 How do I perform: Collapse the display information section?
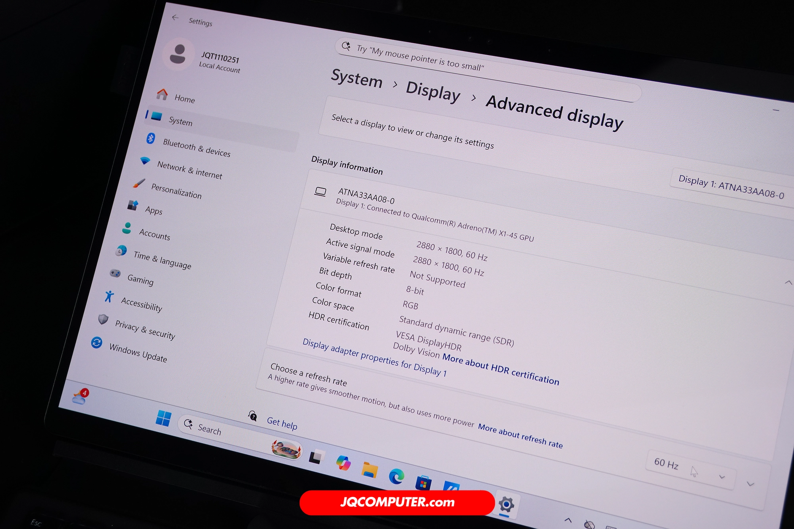pos(788,283)
